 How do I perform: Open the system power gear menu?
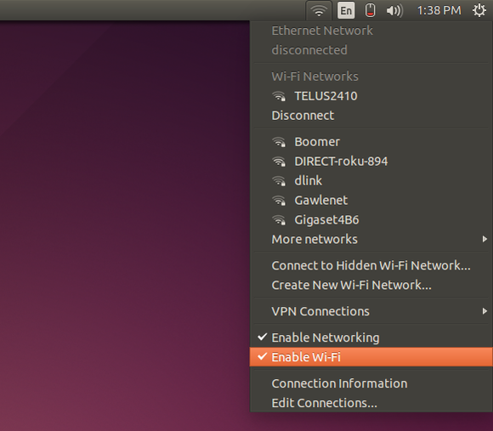tap(479, 11)
